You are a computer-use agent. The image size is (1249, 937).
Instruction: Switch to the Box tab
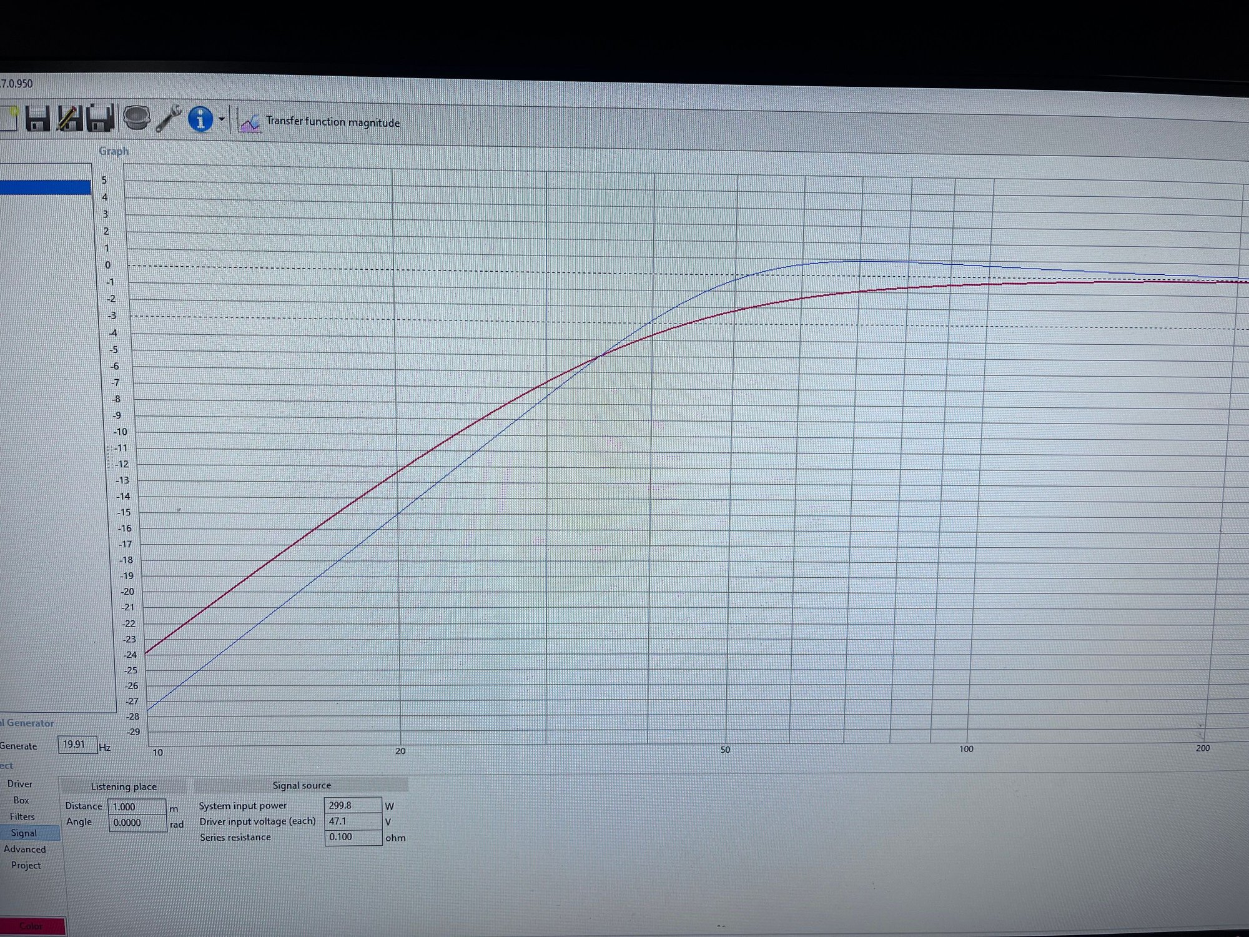21,800
